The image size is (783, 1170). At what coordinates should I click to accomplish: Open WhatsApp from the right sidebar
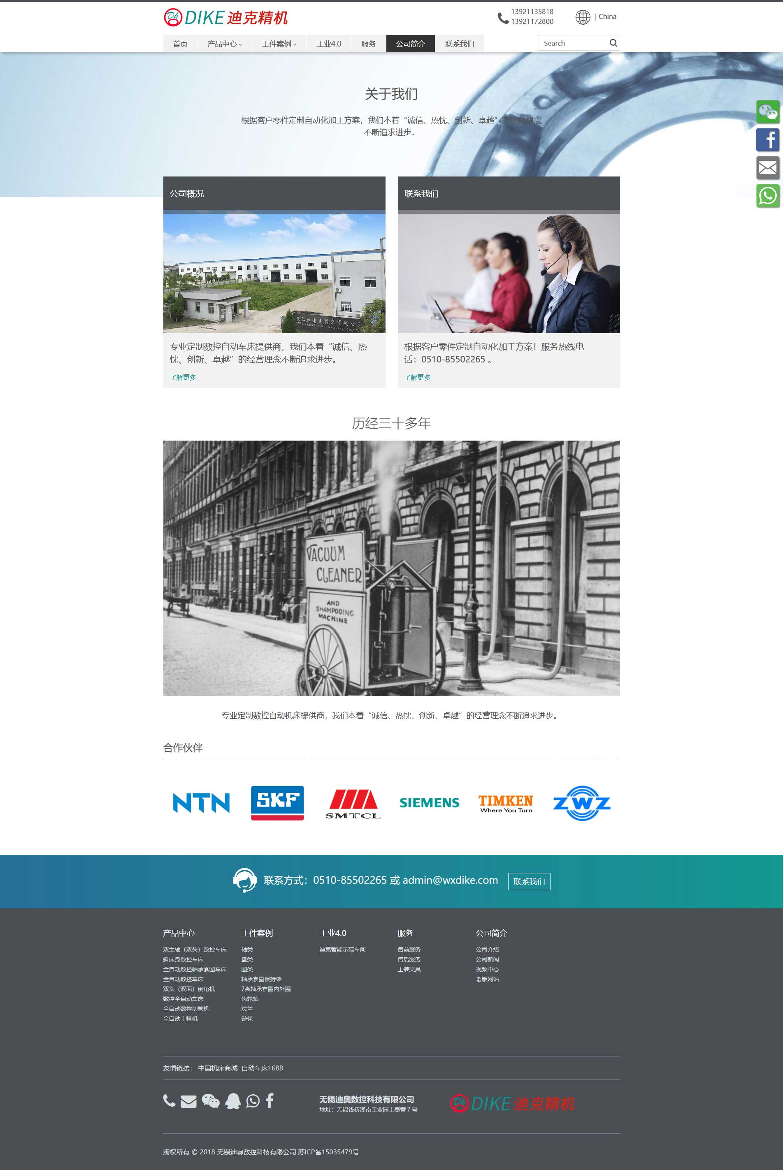click(x=767, y=196)
